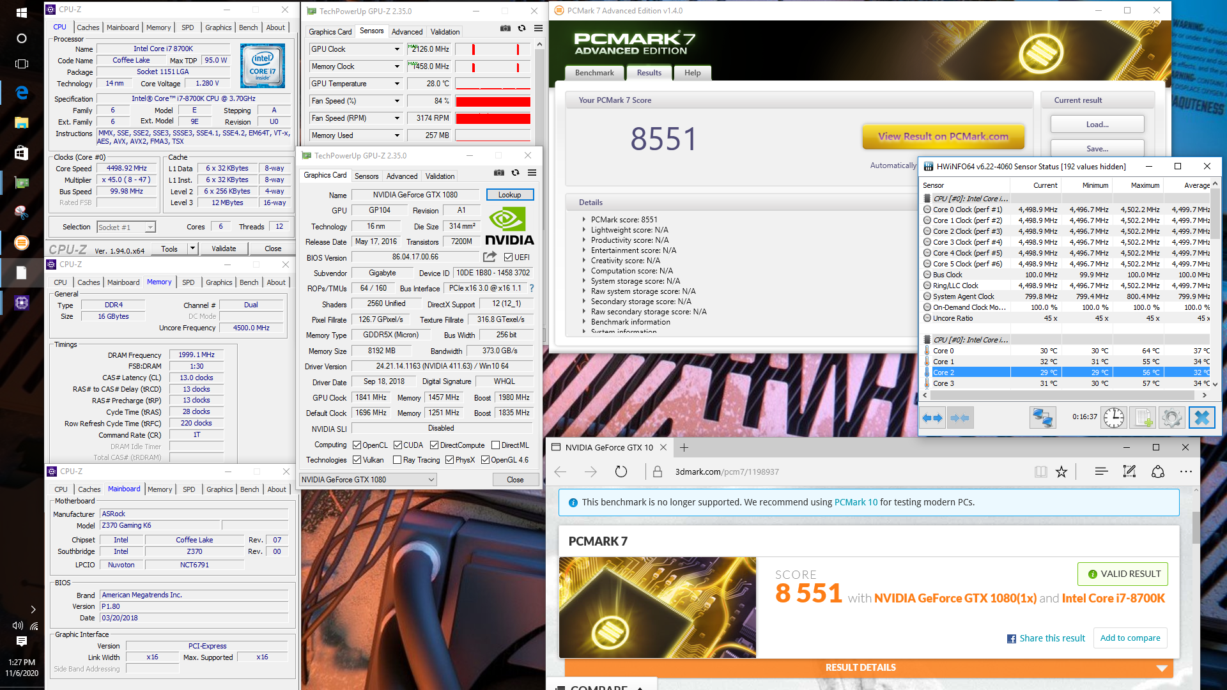Take a GPU-Z screenshot in Sensors window
This screenshot has height=690, width=1227.
505,28
